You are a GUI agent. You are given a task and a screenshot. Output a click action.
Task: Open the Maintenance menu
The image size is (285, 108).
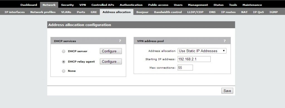tap(252, 5)
